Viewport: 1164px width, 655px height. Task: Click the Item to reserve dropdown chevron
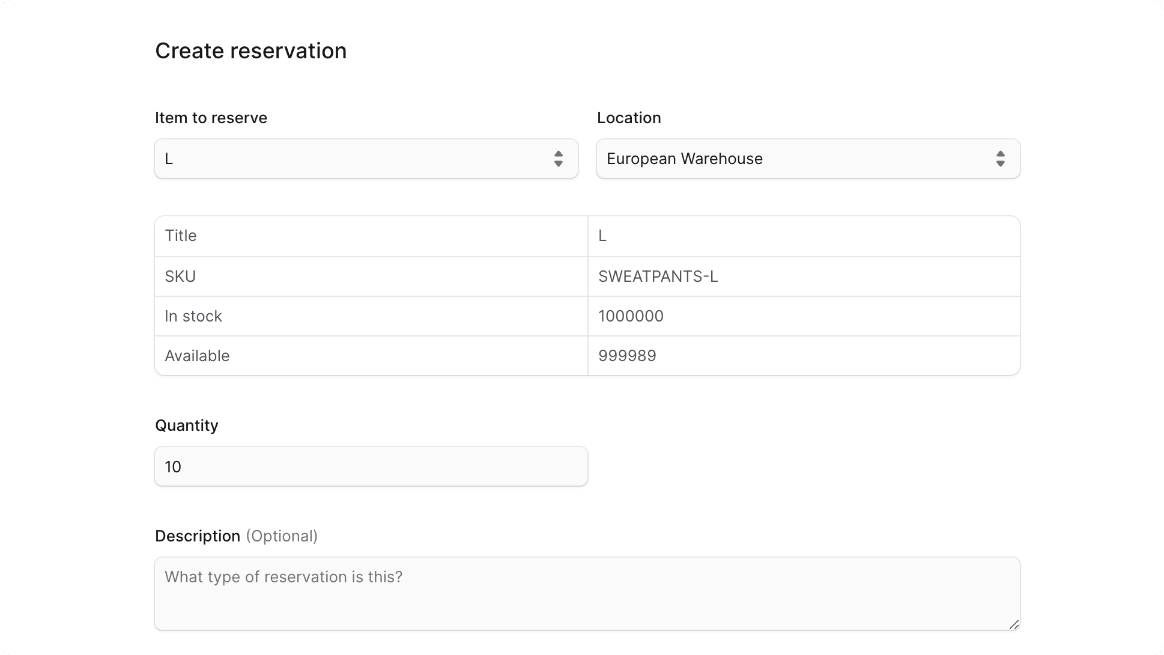pos(559,159)
